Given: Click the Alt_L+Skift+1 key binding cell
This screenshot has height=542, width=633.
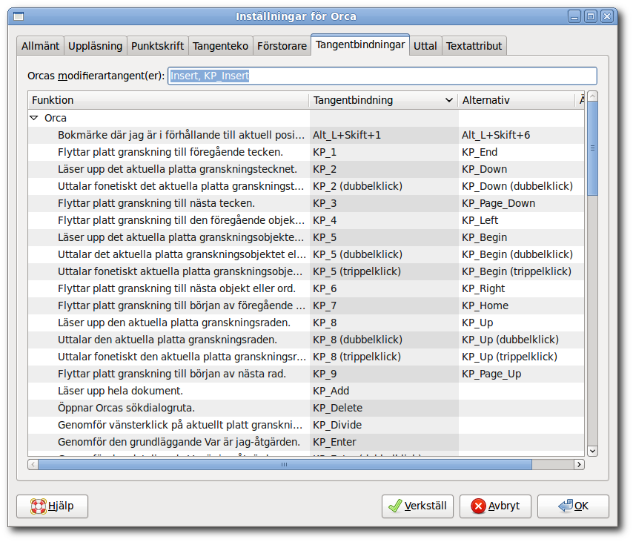Looking at the screenshot, I should [x=384, y=135].
